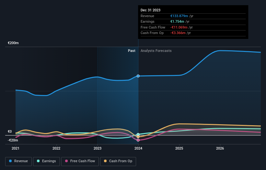Click the Cash From Op label in tooltip
Image resolution: width=266 pixels, height=170 pixels.
click(152, 33)
